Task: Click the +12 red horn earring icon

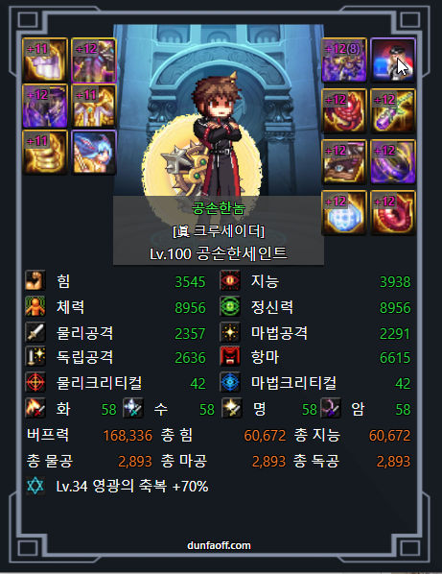Action: pos(393,212)
